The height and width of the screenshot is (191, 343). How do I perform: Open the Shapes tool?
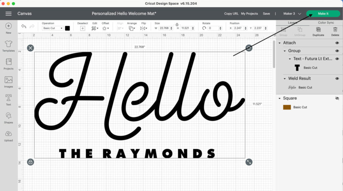click(8, 117)
